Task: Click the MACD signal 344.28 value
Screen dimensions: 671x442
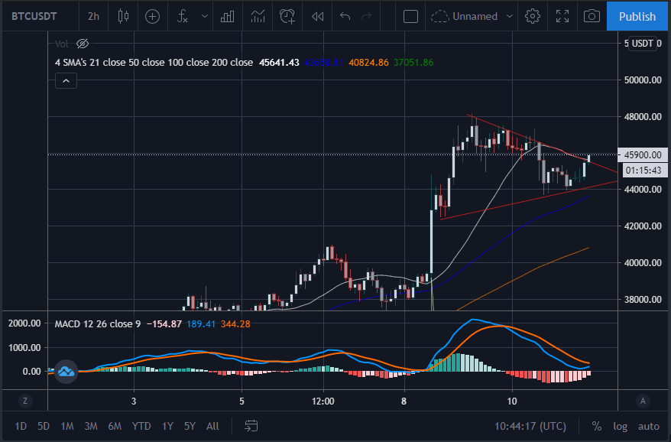Action: pyautogui.click(x=235, y=323)
